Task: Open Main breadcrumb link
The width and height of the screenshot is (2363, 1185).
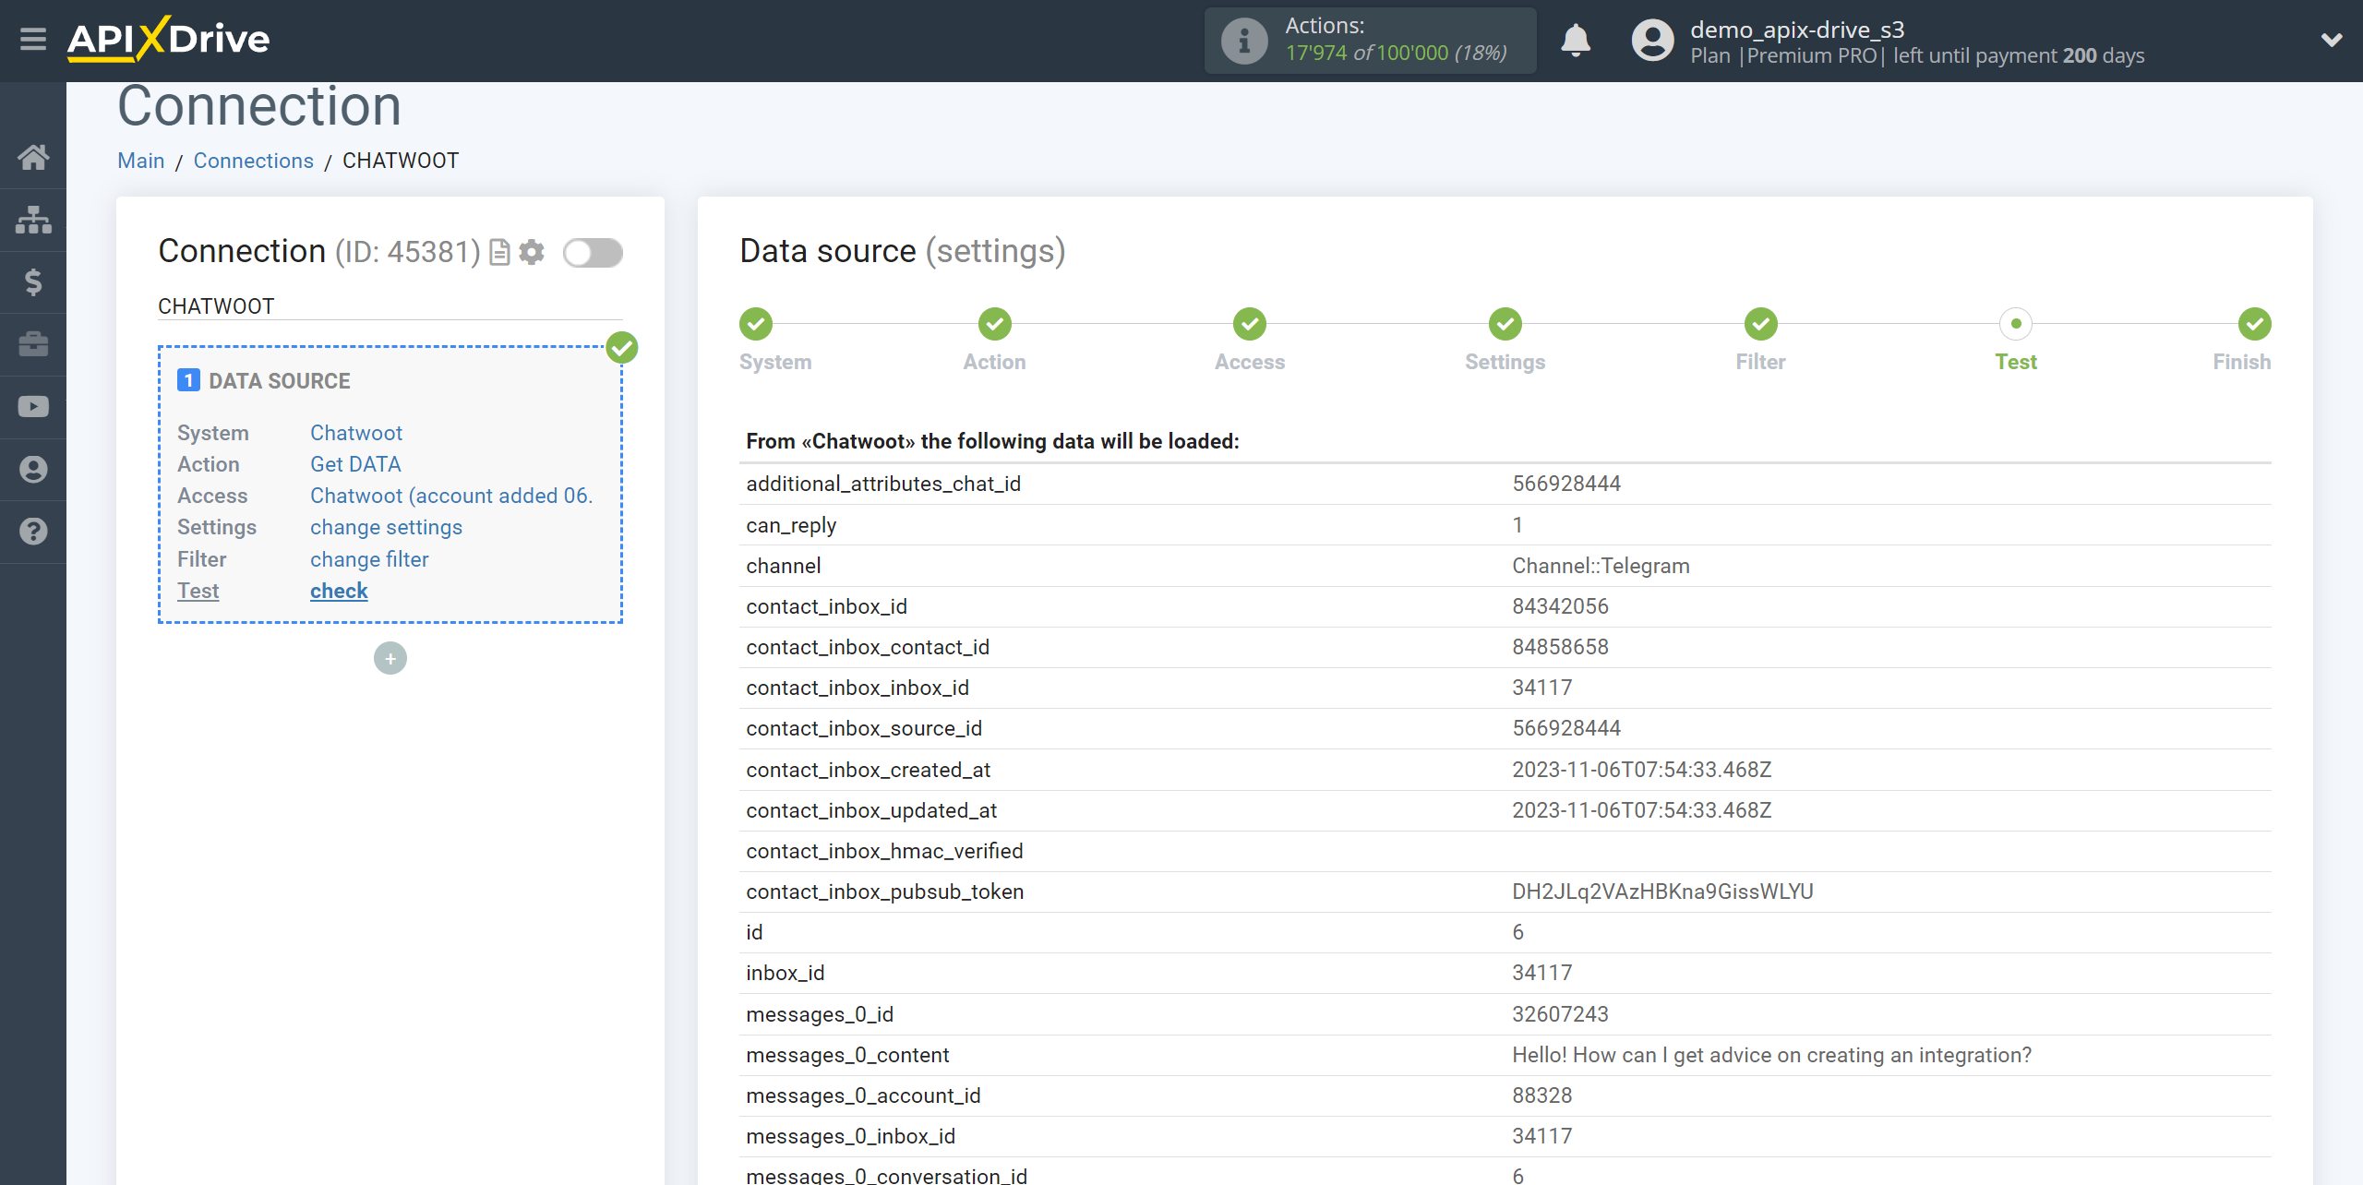Action: 141,161
